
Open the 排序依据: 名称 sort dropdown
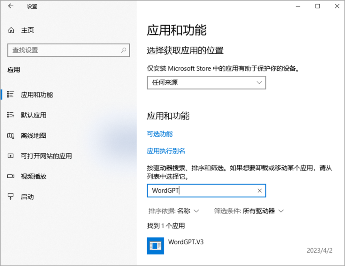(174, 211)
